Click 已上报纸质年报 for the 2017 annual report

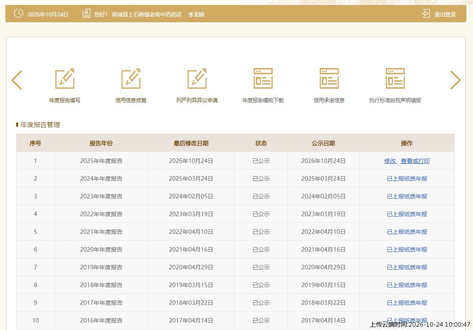407,303
